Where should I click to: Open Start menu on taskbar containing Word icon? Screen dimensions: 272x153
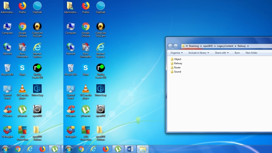point(69,149)
